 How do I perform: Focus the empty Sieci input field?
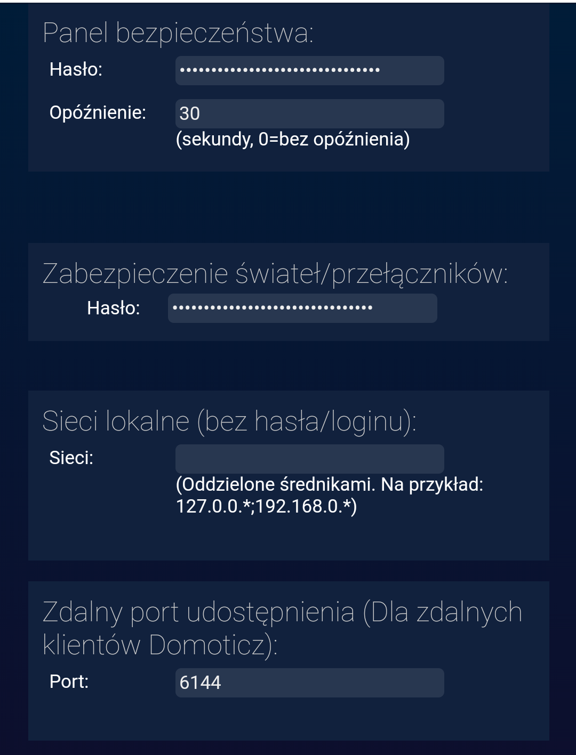point(309,459)
